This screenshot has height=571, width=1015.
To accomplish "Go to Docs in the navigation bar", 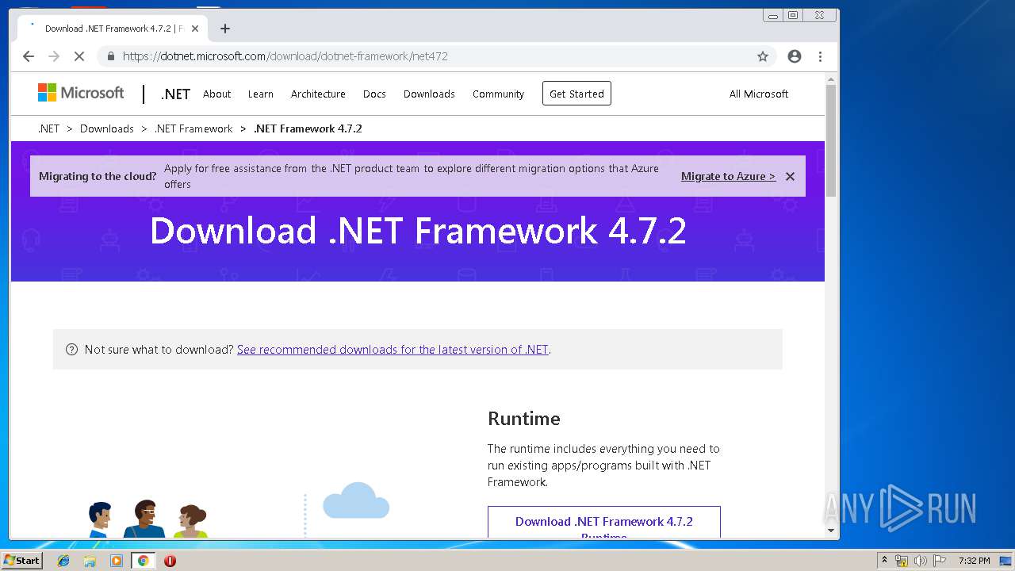I will (374, 94).
